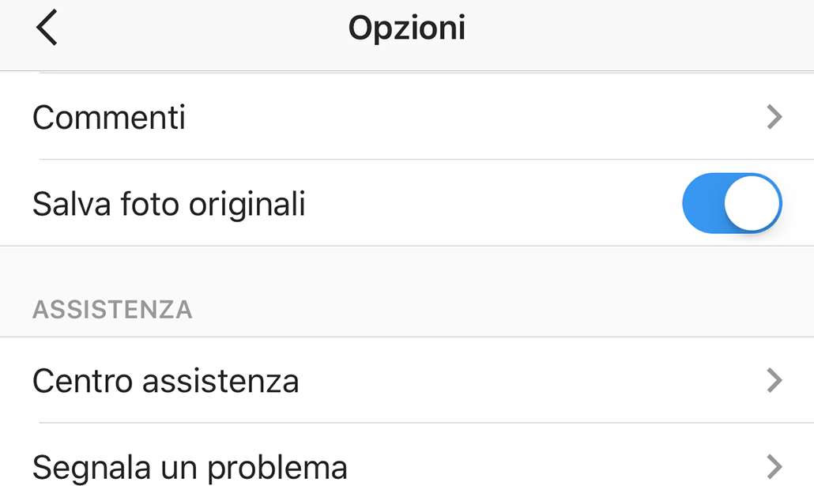This screenshot has height=486, width=814.
Task: Open Segnala un problema to report an issue
Action: pos(189,468)
